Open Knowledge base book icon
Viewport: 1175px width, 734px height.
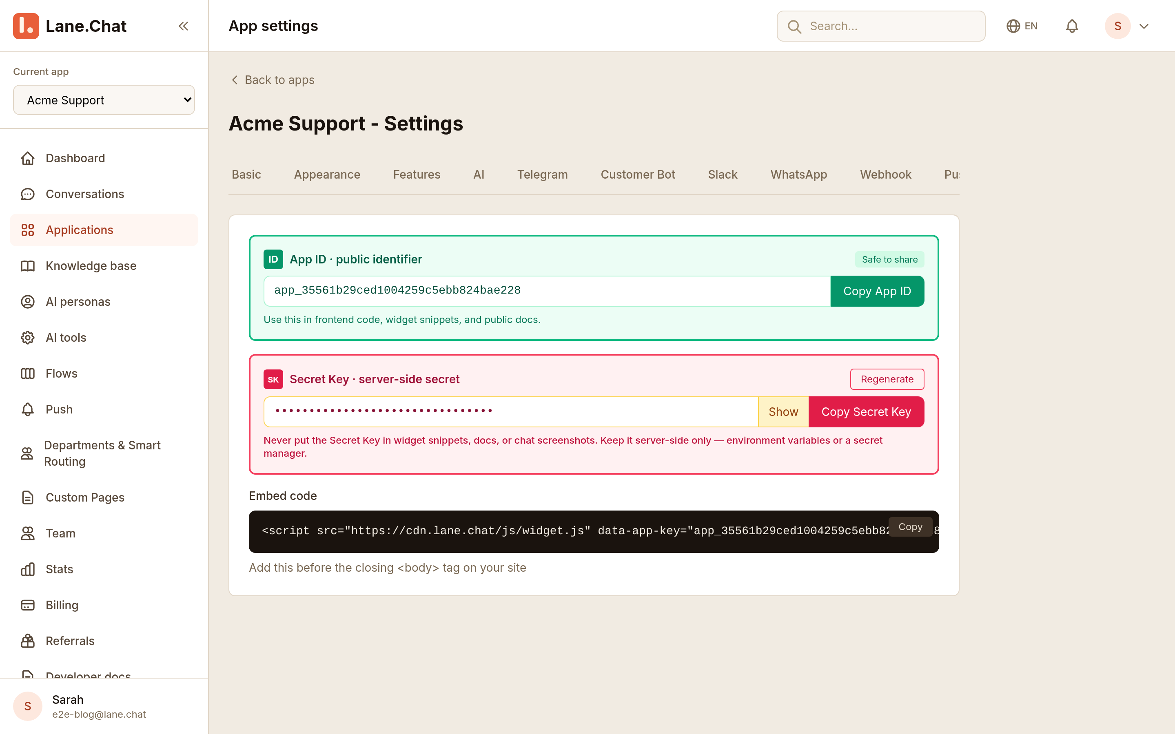(28, 266)
